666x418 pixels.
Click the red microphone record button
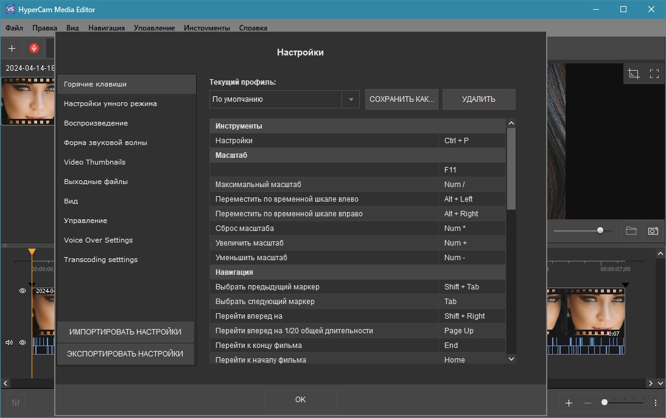(34, 48)
